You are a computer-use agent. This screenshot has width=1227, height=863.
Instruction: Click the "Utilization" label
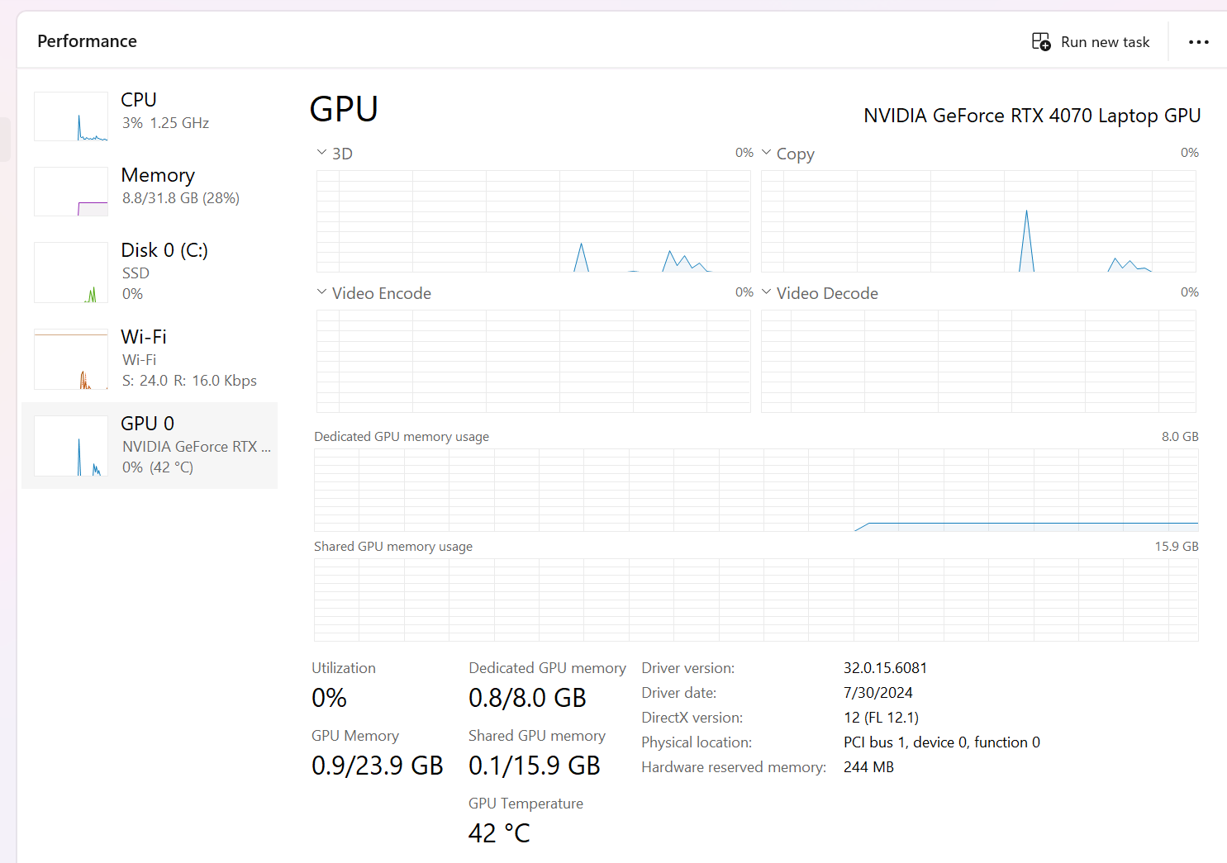pos(344,668)
